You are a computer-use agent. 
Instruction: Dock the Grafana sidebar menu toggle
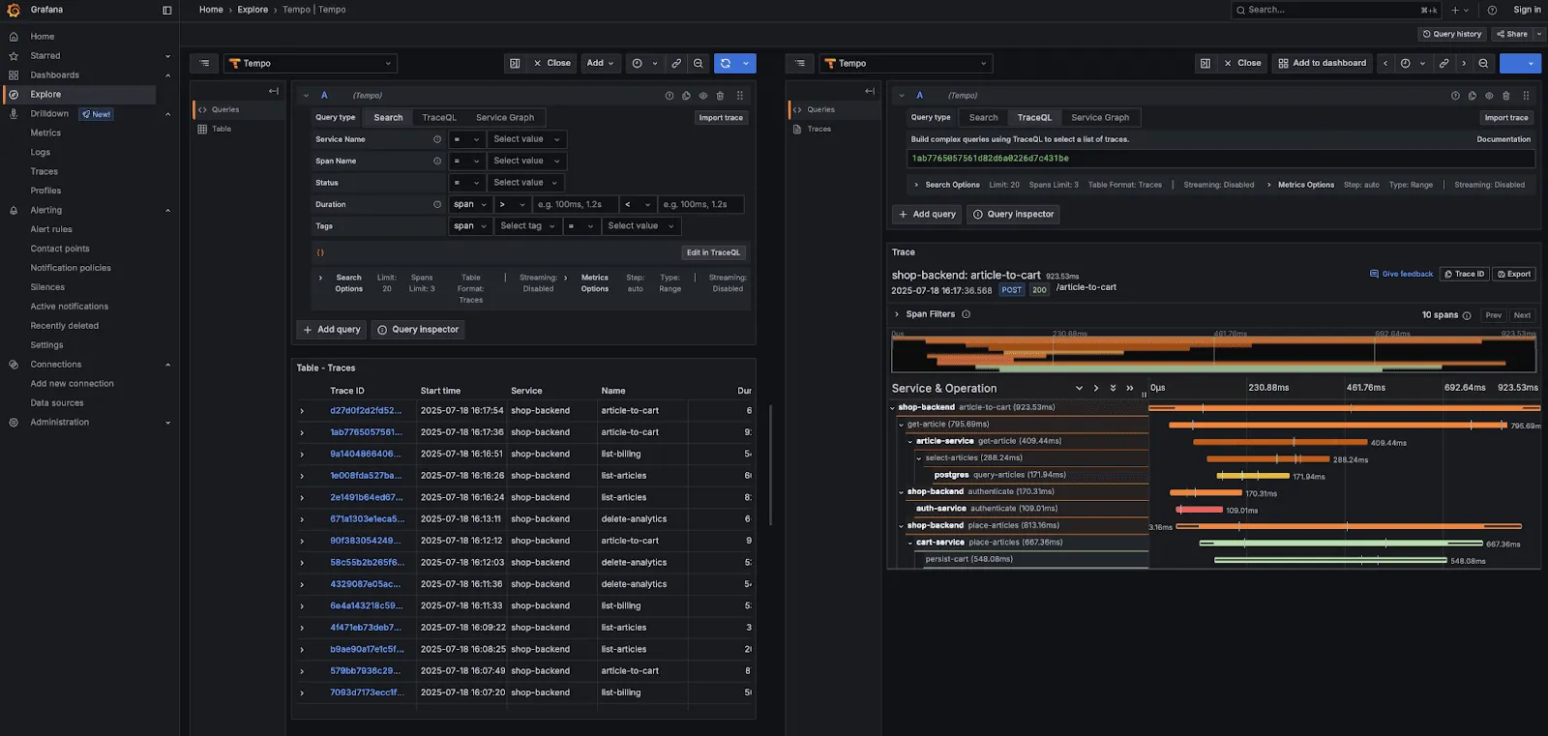166,10
